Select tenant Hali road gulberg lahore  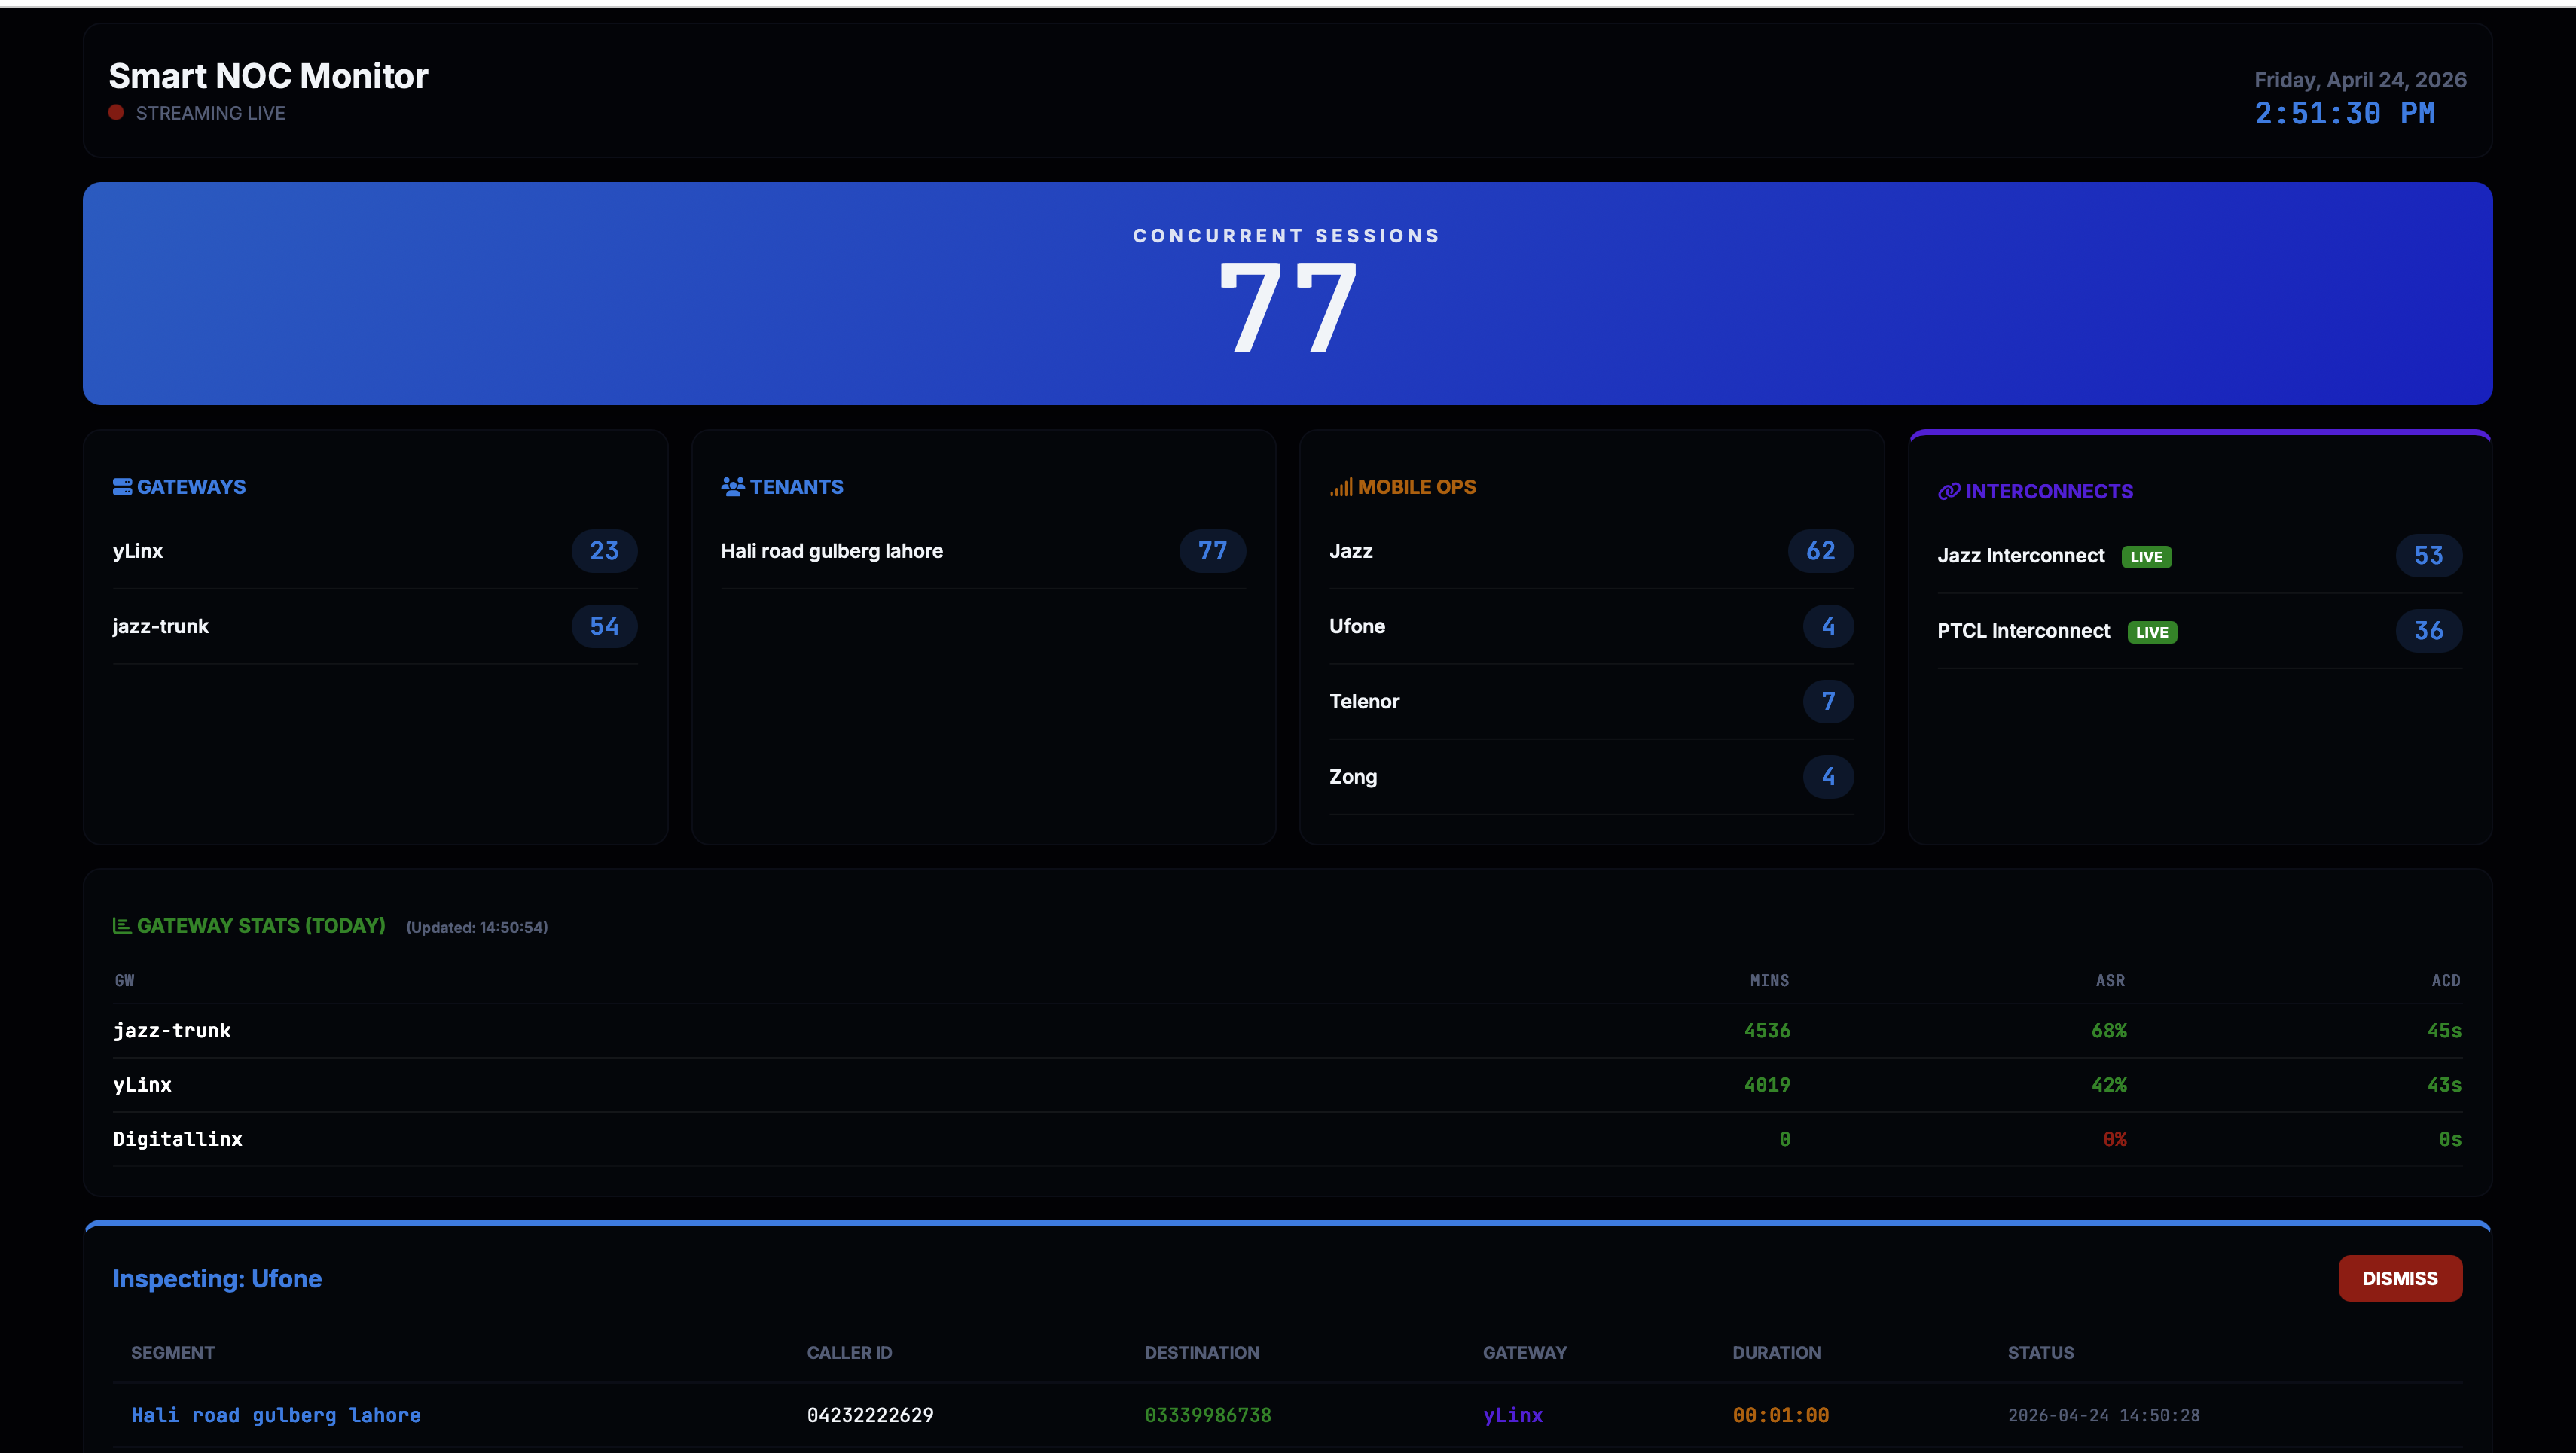[983, 550]
